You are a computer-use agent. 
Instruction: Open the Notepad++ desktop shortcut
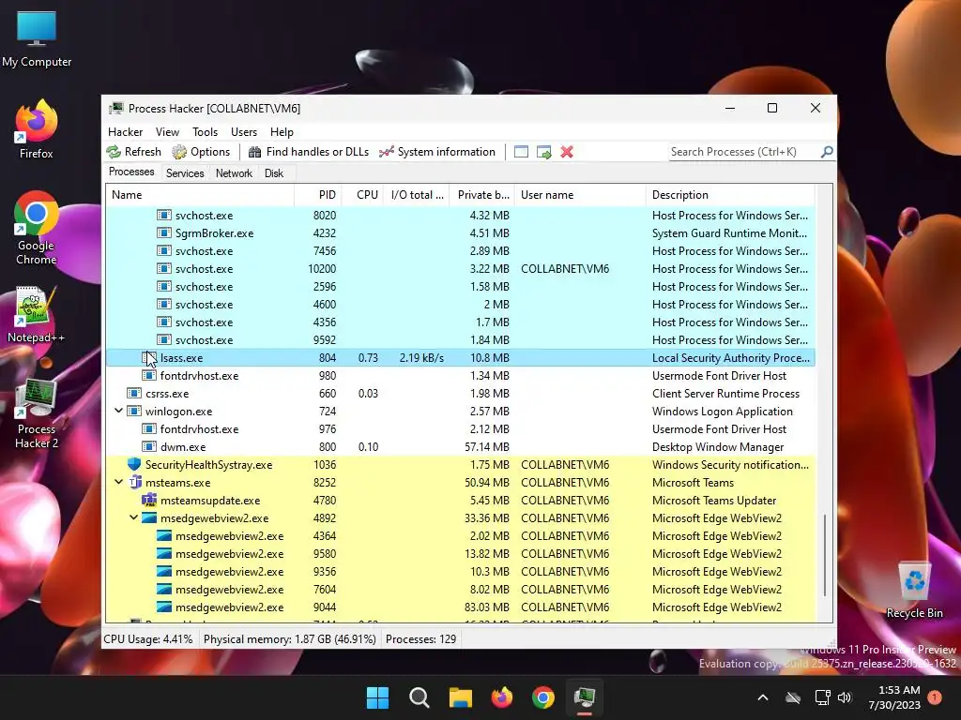point(37,315)
